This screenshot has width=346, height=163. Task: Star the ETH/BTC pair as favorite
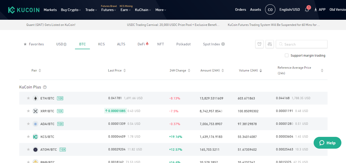tap(29, 98)
